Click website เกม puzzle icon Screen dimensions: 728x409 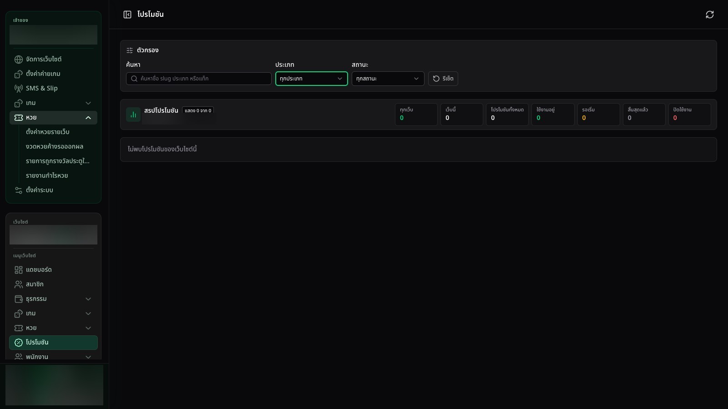(x=19, y=314)
